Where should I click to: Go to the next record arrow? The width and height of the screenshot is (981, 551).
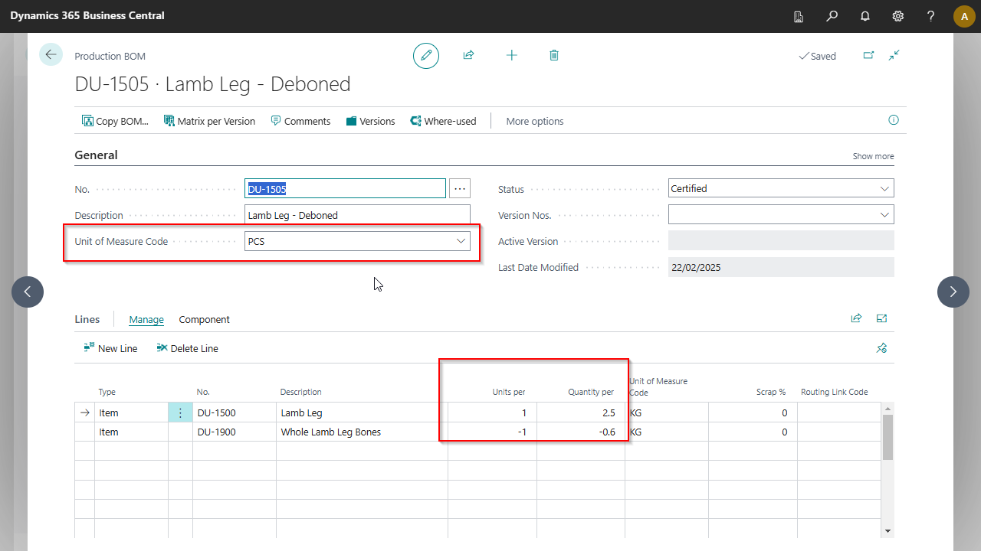(953, 292)
